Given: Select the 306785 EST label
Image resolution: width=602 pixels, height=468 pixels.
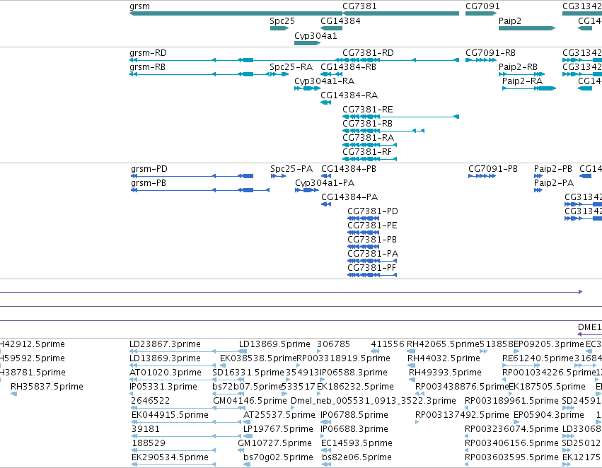Looking at the screenshot, I should (333, 344).
